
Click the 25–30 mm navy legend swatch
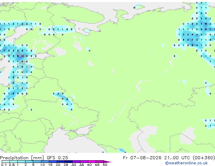[68, 162]
